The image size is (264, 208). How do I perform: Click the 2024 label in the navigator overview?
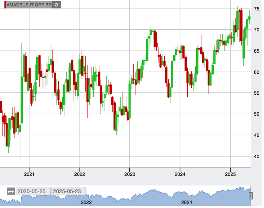[x=186, y=202]
